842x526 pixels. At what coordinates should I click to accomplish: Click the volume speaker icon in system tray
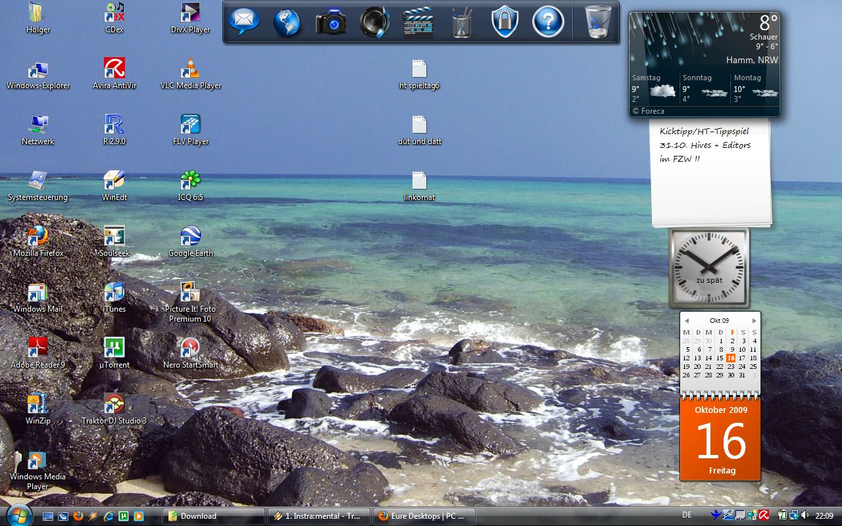tap(805, 515)
